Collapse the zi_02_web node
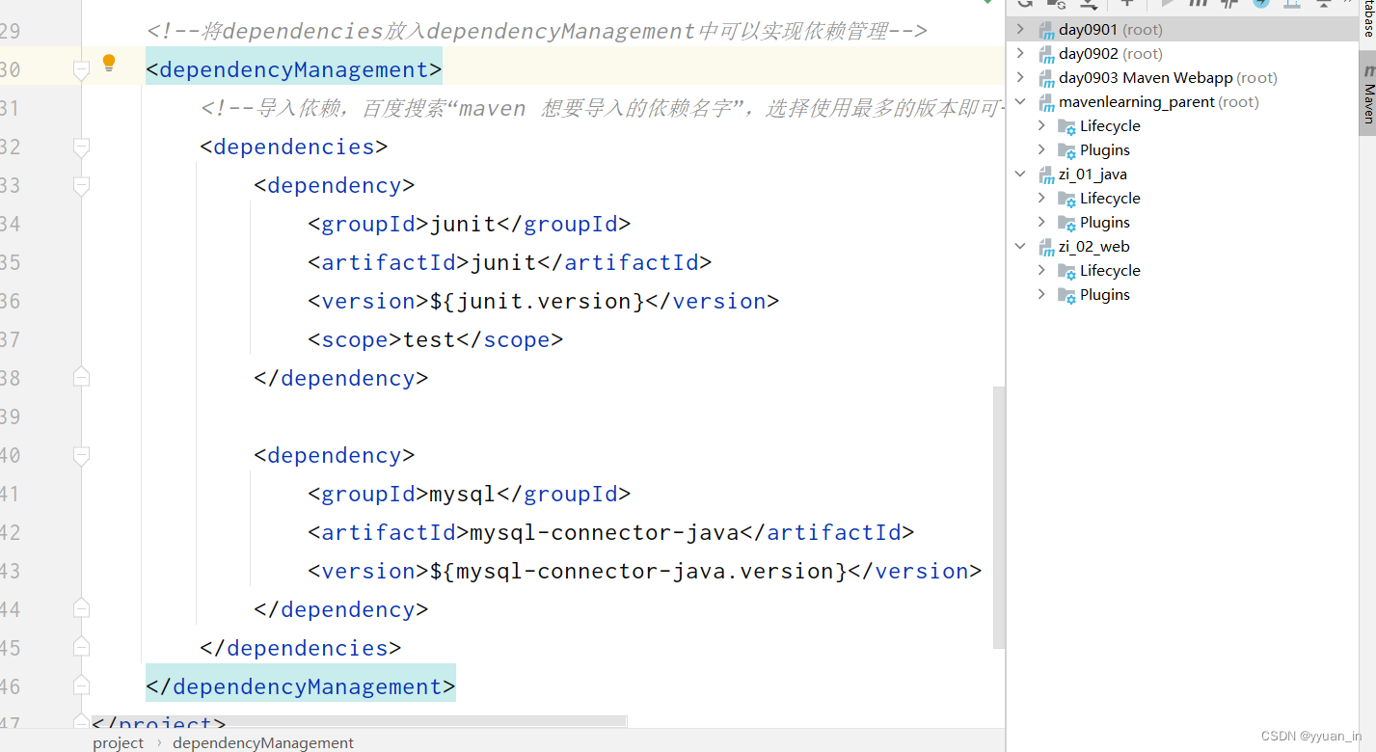The image size is (1376, 752). coord(1021,247)
